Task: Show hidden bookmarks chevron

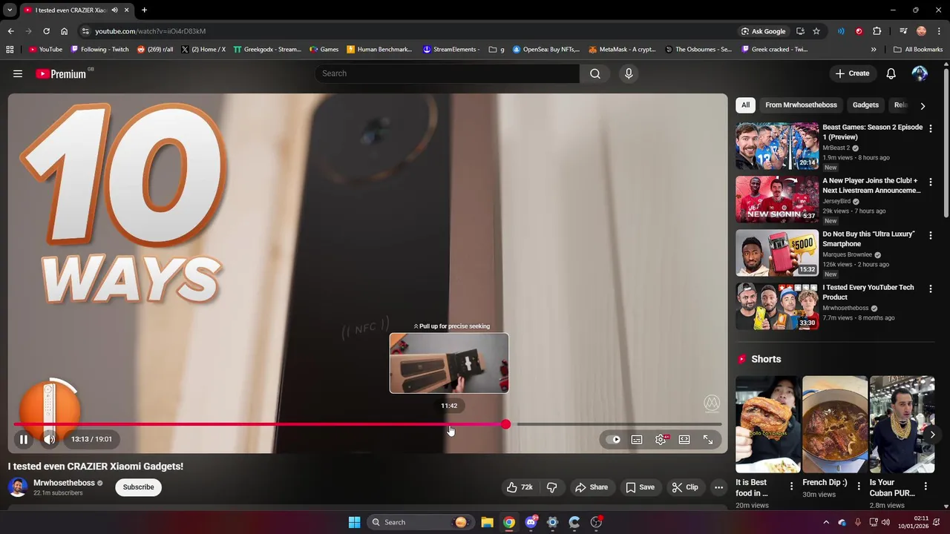Action: (874, 50)
